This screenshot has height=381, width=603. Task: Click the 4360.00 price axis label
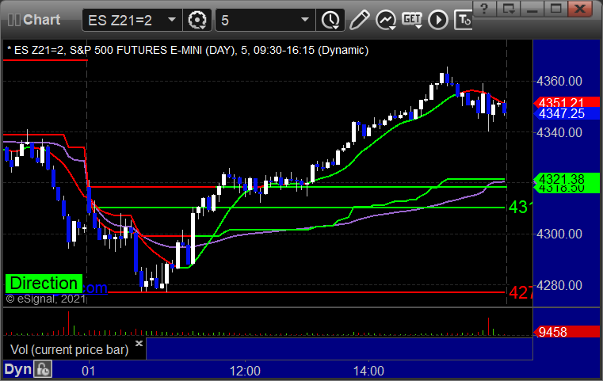click(x=559, y=81)
